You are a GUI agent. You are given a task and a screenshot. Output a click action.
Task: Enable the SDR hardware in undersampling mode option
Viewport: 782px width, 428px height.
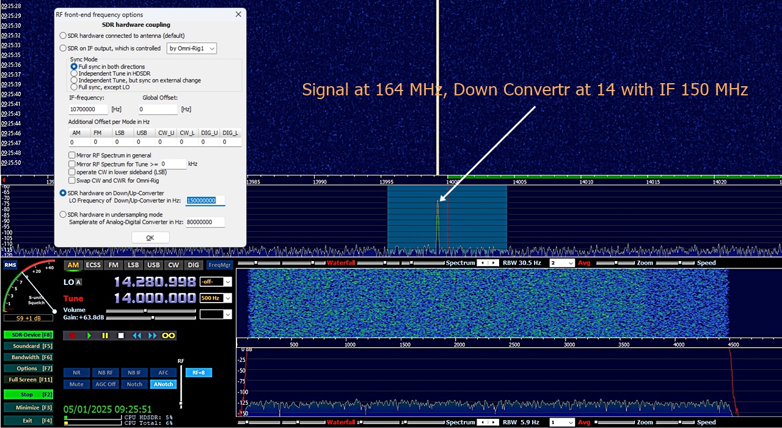[x=63, y=213]
